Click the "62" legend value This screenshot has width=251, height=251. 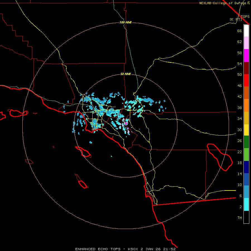point(240,42)
